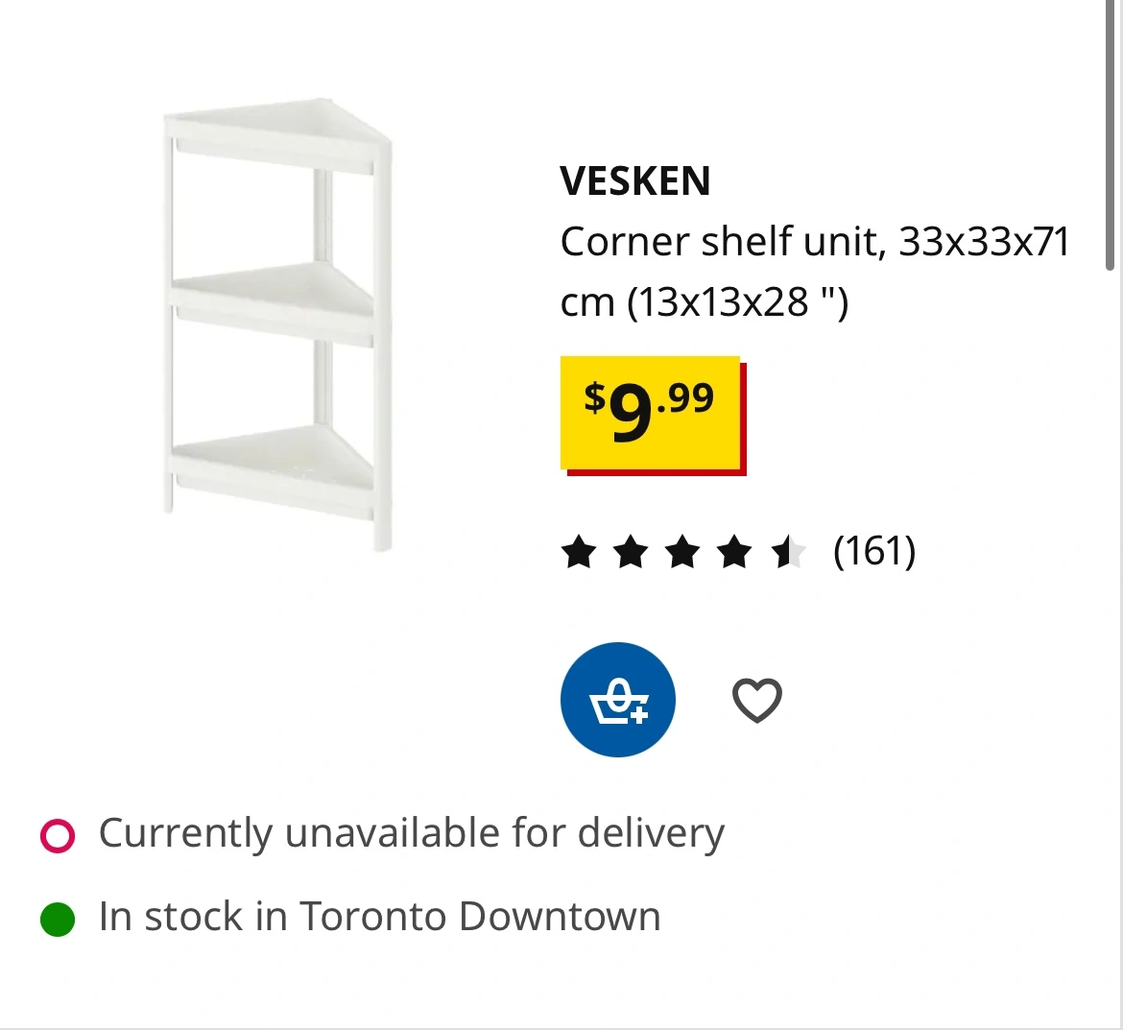Click the green in-stock indicator dot
Viewport: 1123px width, 1030px height.
coord(58,919)
